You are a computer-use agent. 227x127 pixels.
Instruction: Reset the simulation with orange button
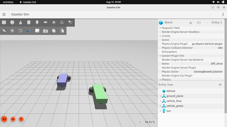(21, 119)
